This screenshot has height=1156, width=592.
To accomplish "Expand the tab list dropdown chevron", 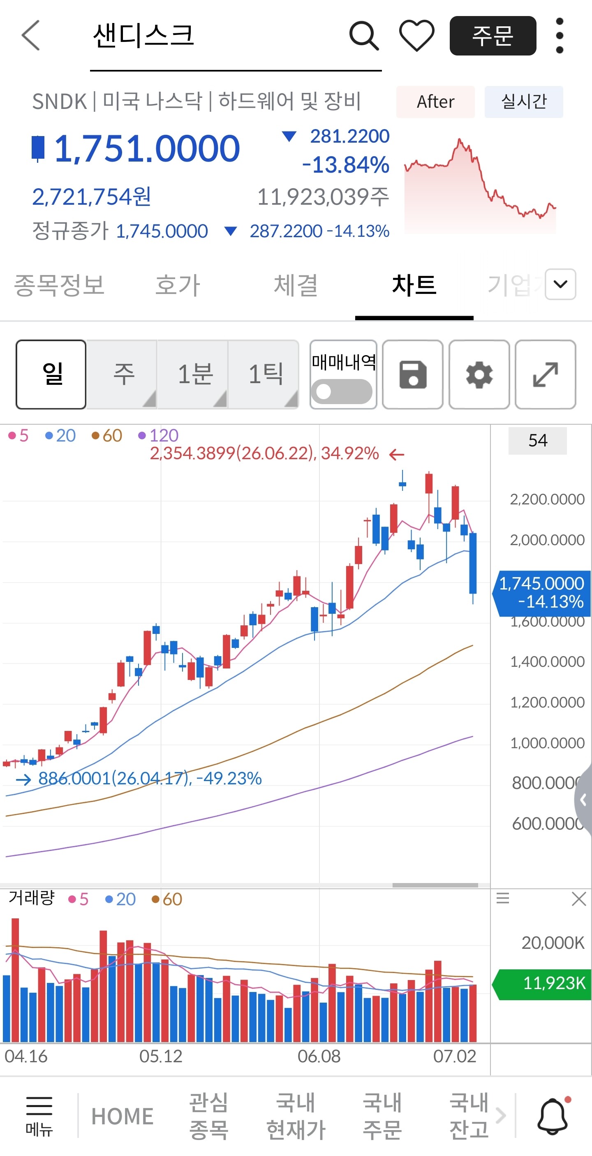I will pos(560,284).
